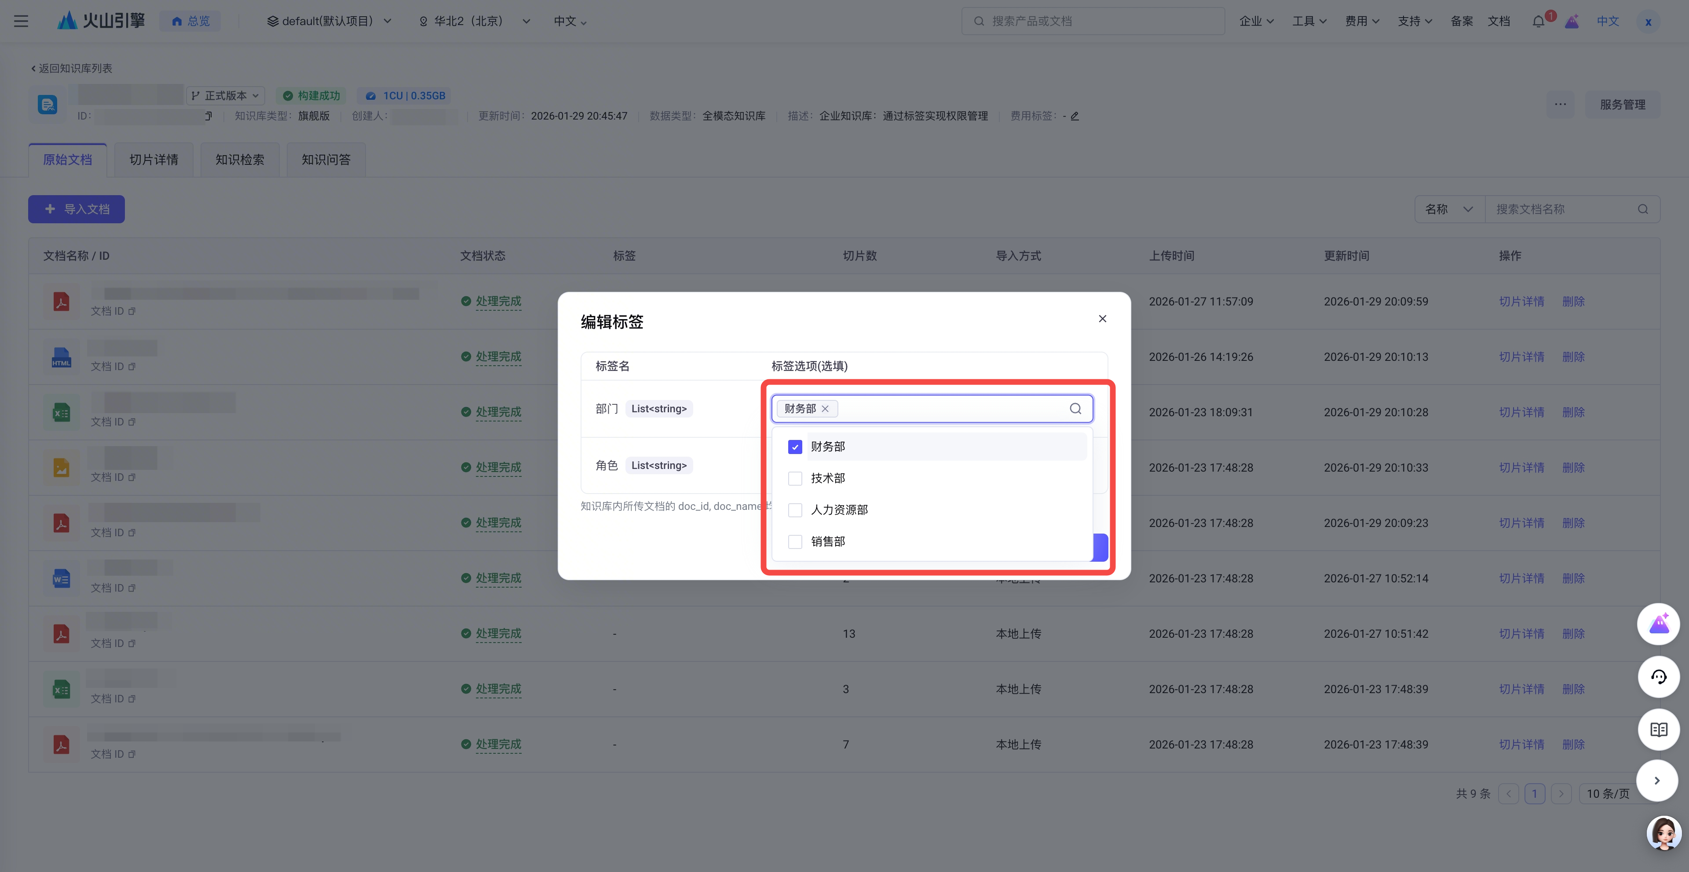Uncheck the 财务部 checkbox
1689x872 pixels.
(795, 447)
